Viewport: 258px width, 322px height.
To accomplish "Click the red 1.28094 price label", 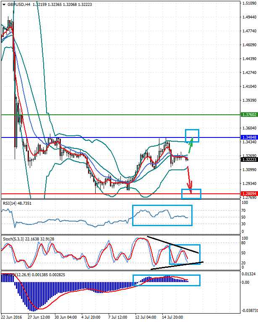I will (x=249, y=194).
